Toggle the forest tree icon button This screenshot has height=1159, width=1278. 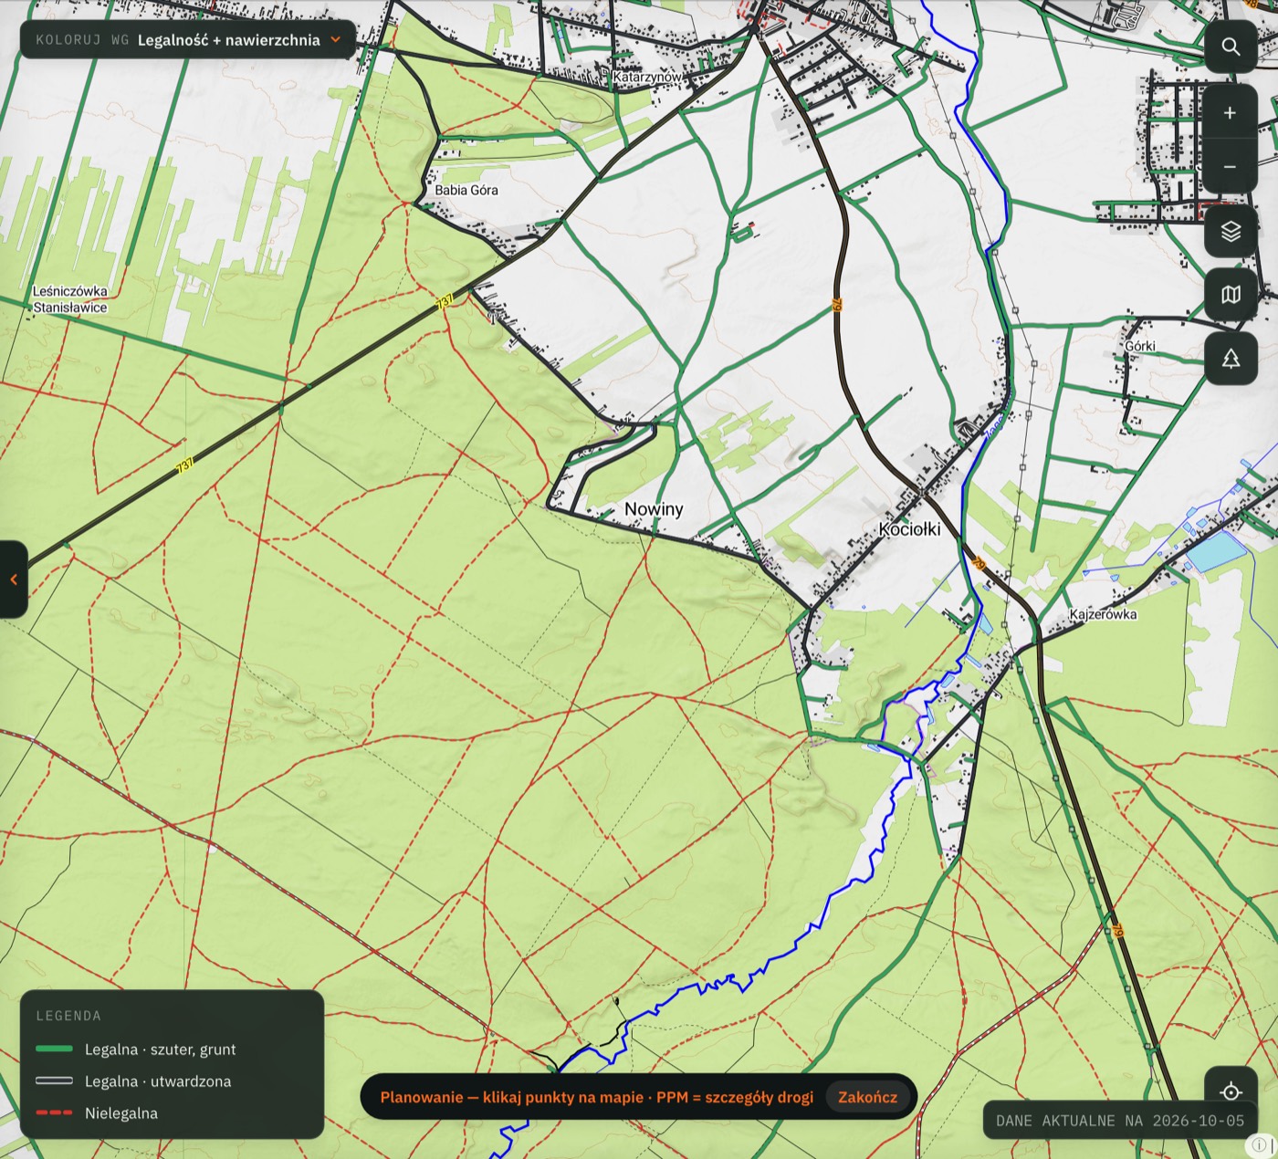(1231, 358)
